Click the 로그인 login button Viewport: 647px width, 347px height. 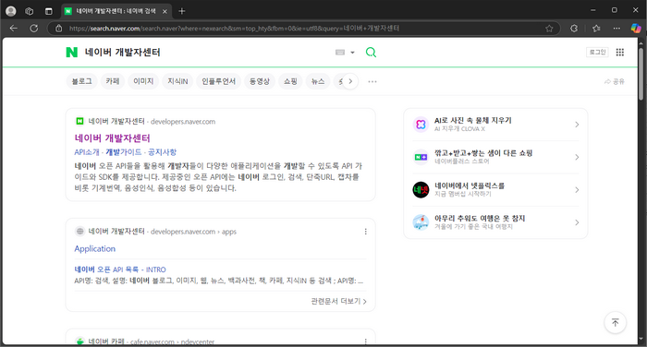(x=597, y=52)
